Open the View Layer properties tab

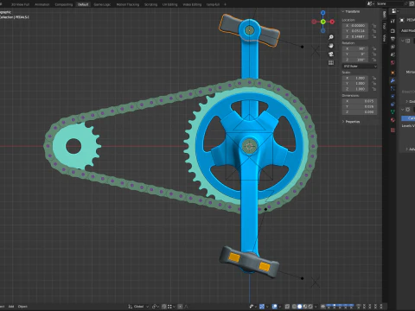393,47
